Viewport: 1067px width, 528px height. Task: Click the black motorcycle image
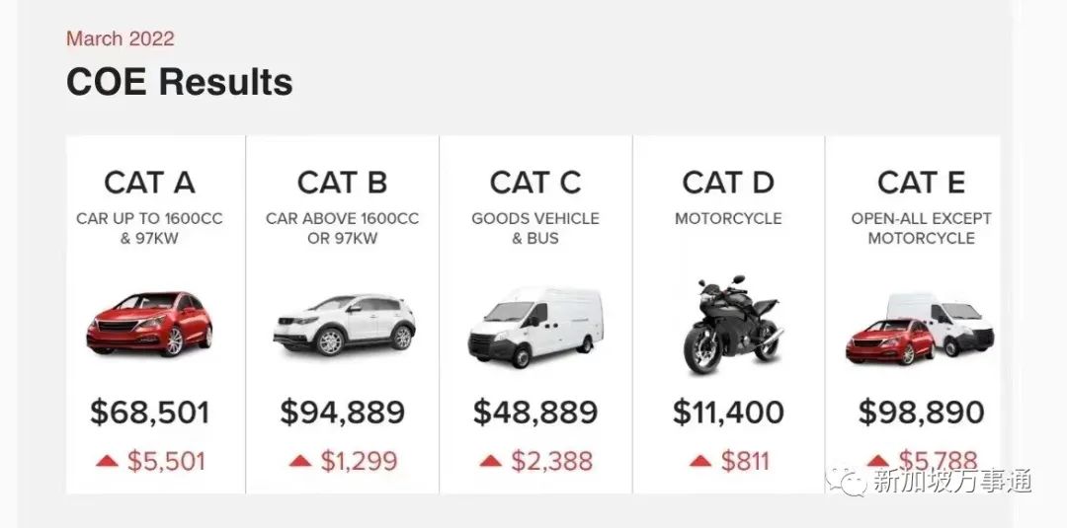728,325
